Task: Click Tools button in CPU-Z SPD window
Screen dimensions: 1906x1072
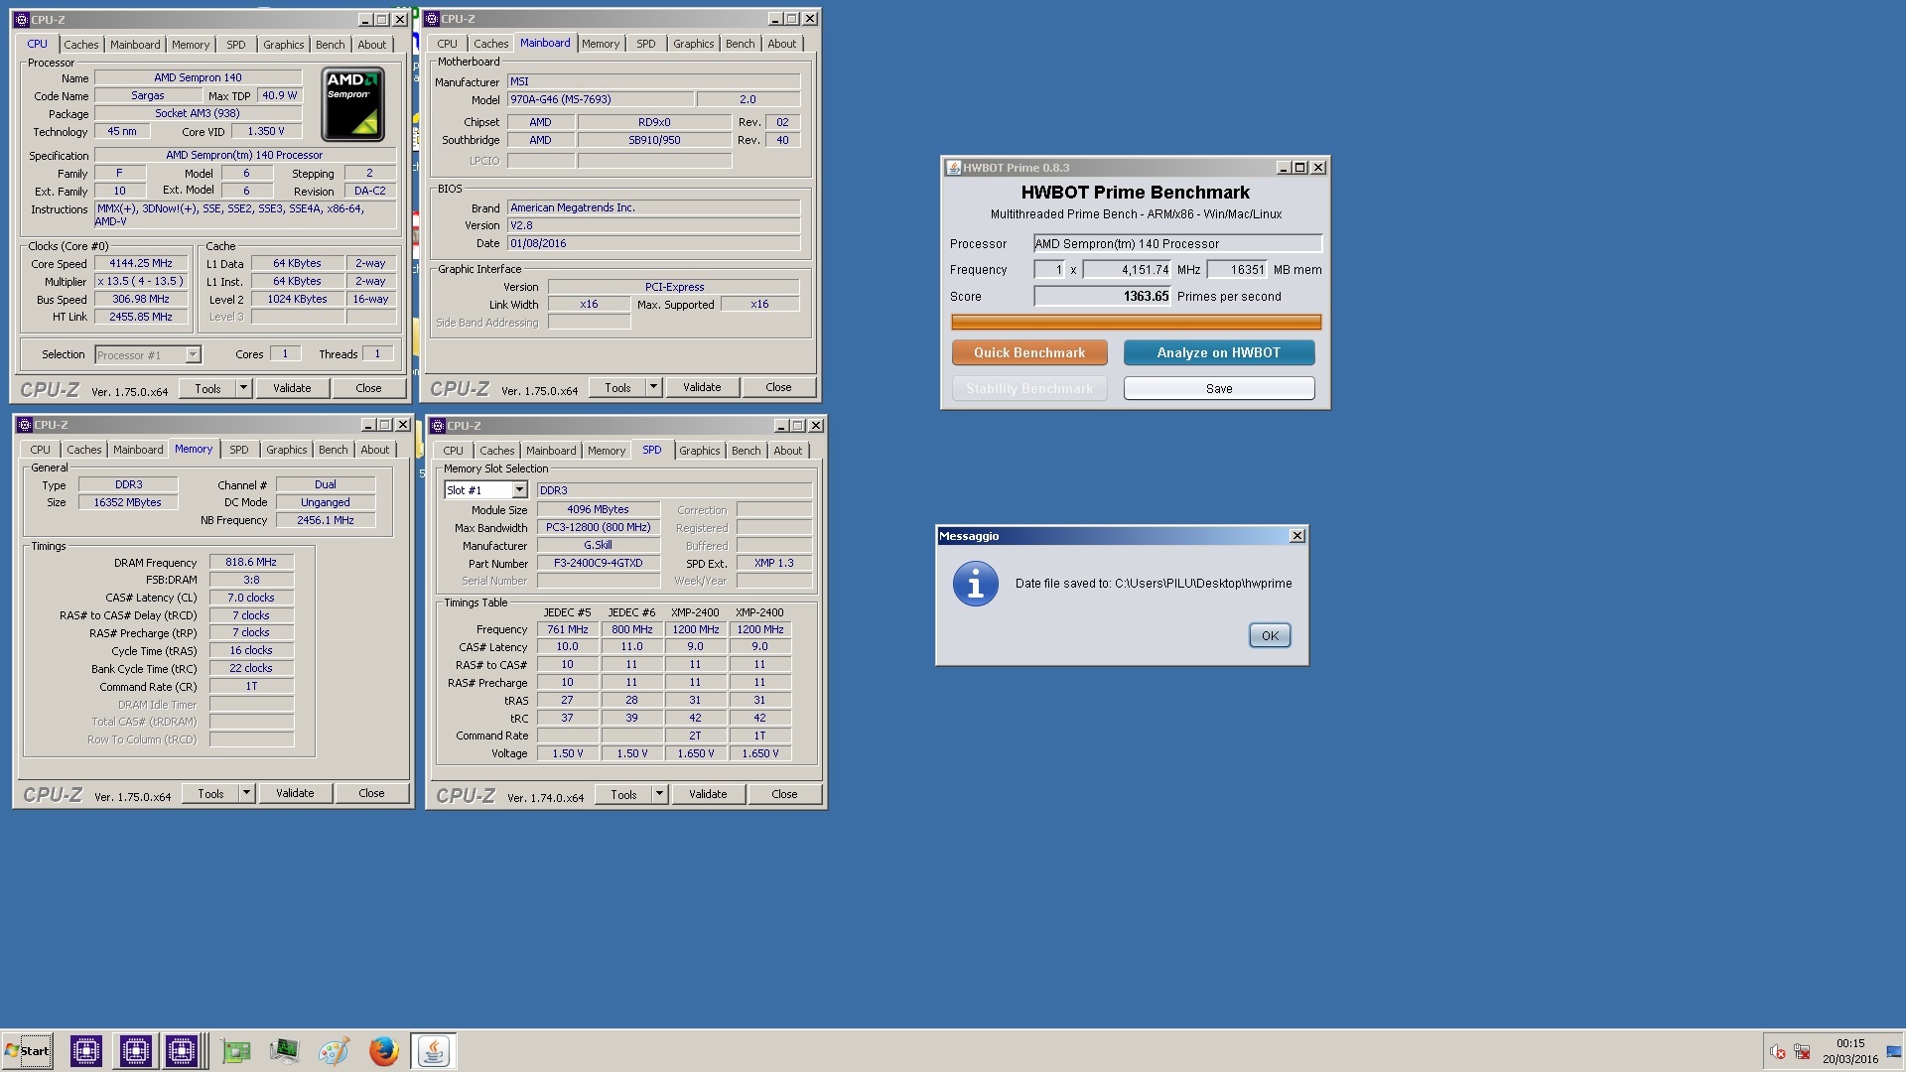Action: click(x=623, y=794)
